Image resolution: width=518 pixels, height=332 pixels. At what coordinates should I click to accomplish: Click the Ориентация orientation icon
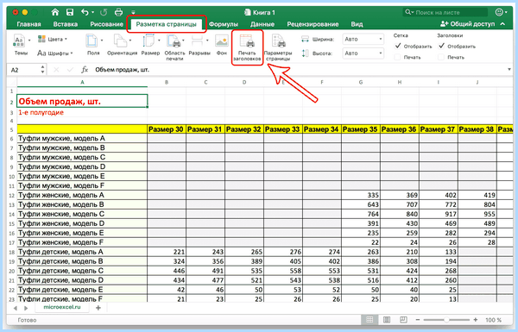[x=120, y=41]
